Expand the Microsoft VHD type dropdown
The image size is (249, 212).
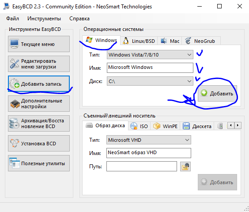point(149,140)
